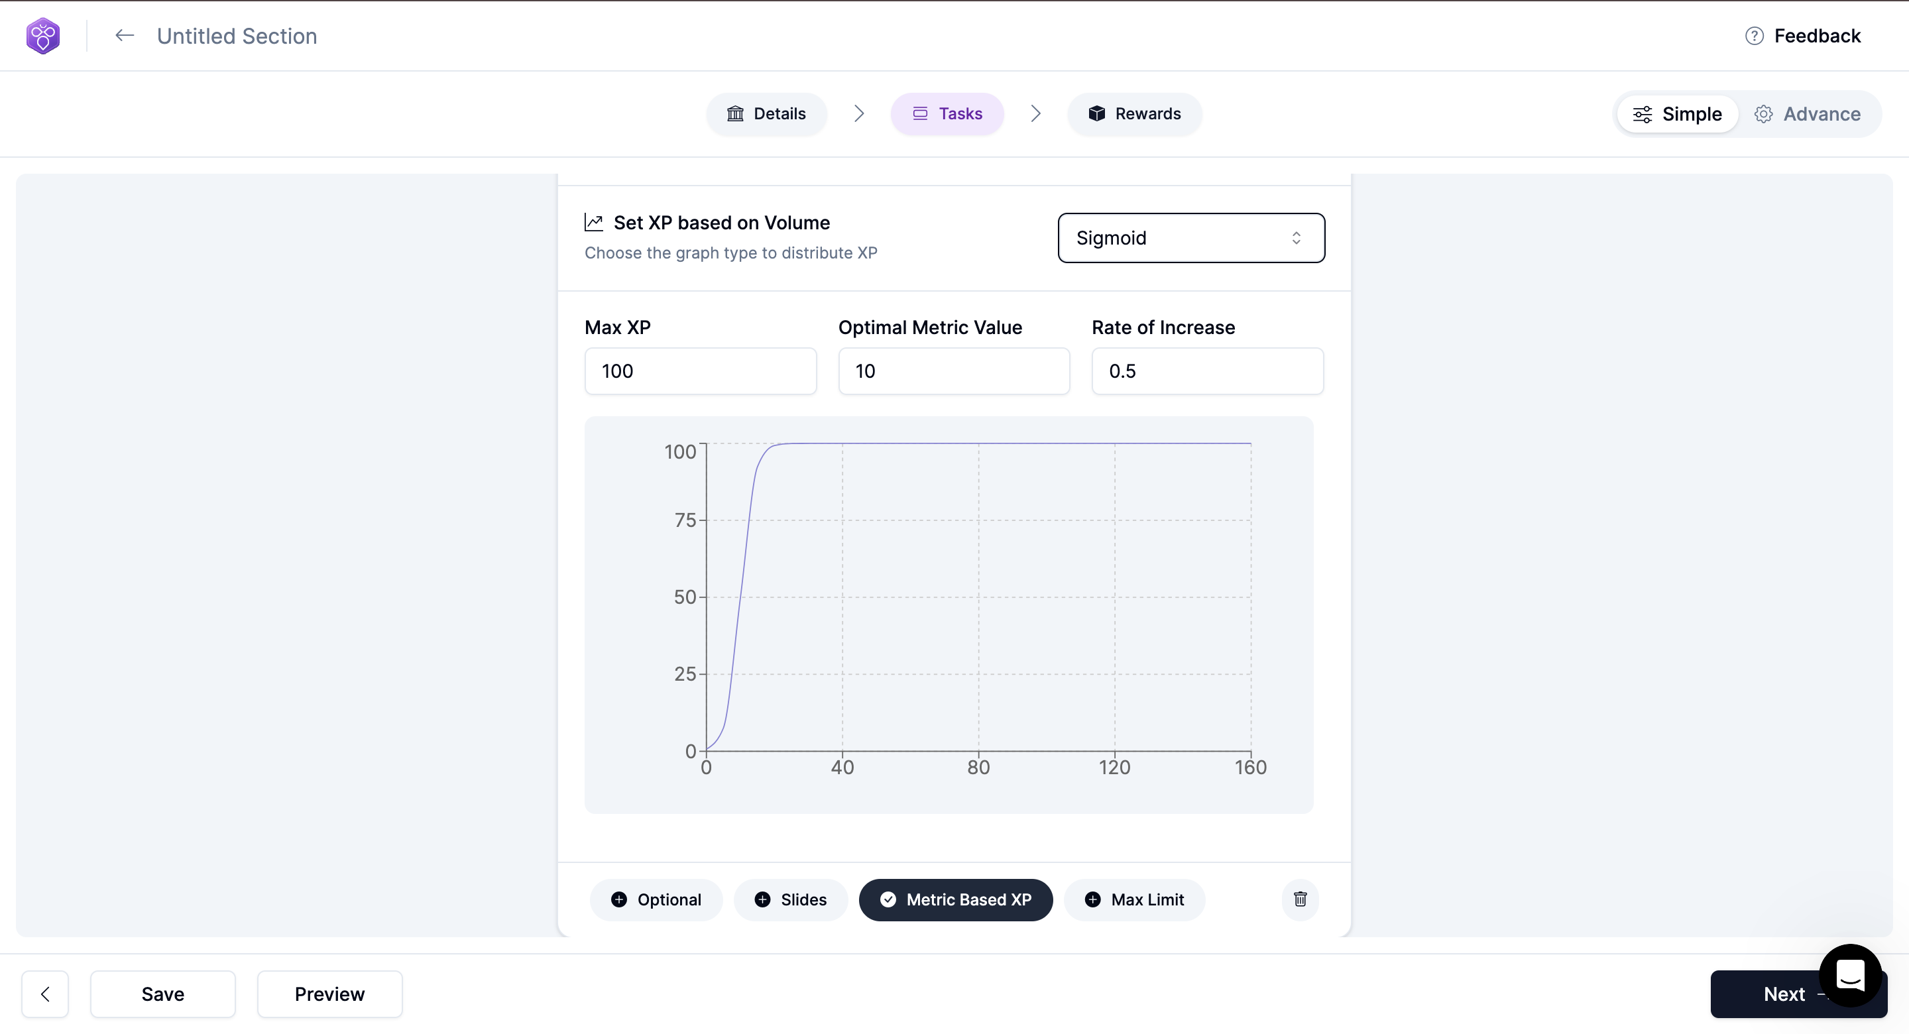
Task: Enable the Max Limit option chip
Action: point(1134,899)
